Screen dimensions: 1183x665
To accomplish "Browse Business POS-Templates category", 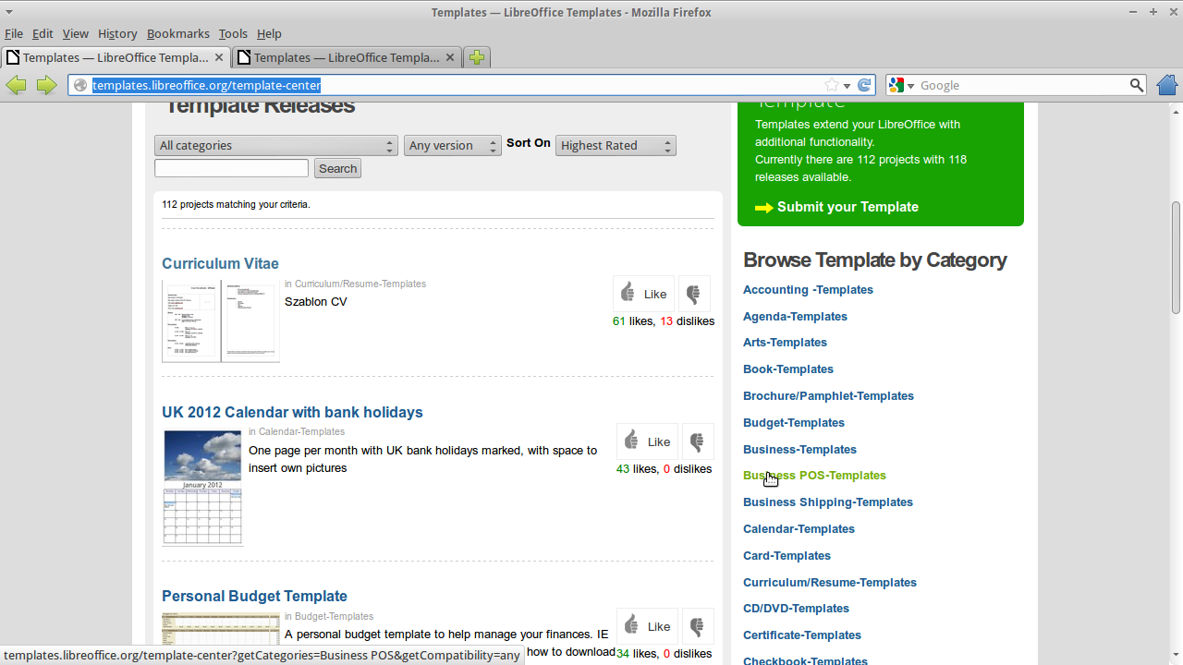I will [x=814, y=475].
